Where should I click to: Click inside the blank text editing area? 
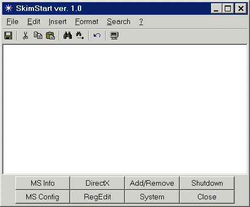tap(125, 109)
